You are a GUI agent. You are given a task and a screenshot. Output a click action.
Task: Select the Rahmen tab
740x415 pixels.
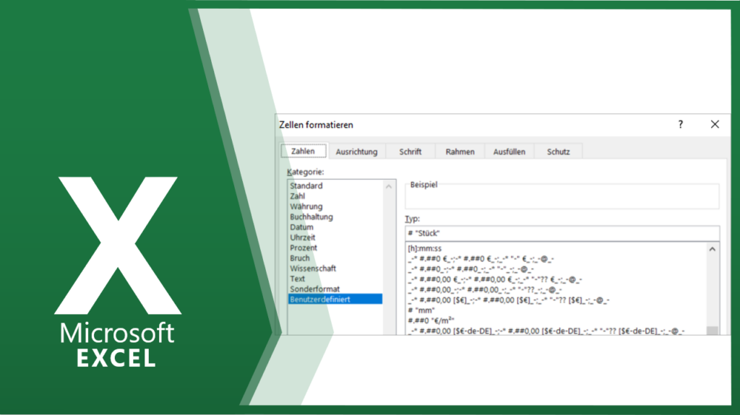(460, 152)
